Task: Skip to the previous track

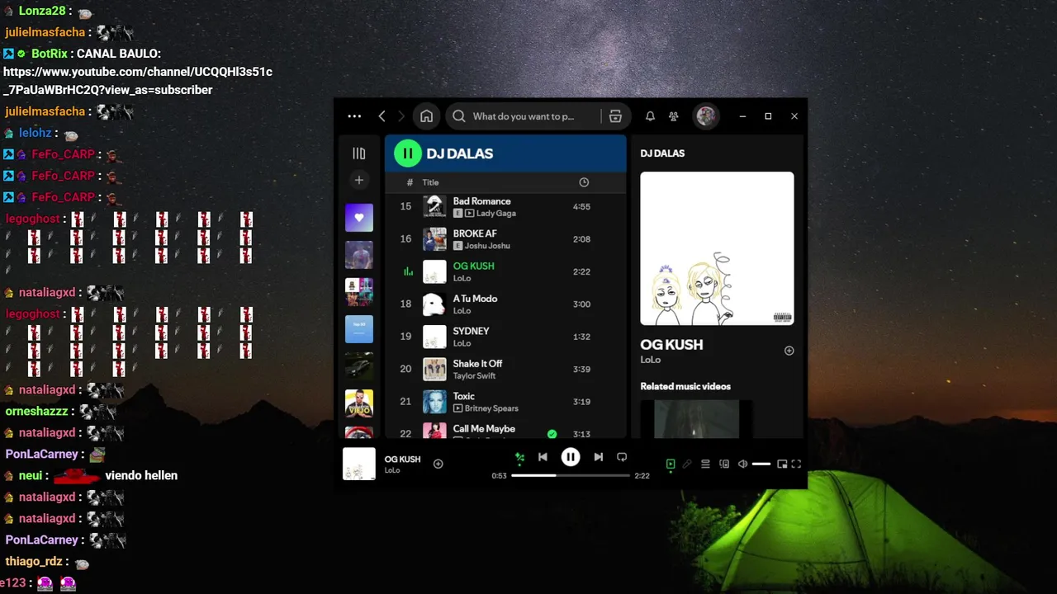Action: click(x=543, y=457)
